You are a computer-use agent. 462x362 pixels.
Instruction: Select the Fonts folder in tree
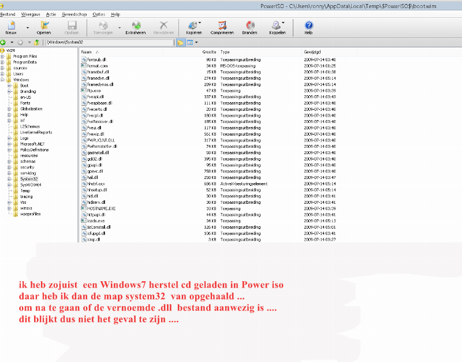[25, 103]
